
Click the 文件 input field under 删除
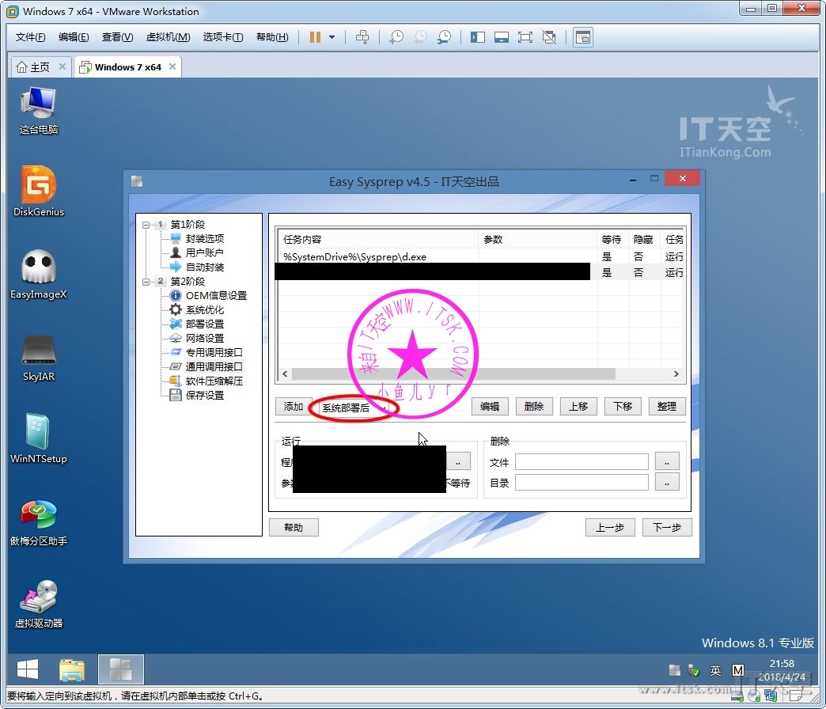coord(582,462)
